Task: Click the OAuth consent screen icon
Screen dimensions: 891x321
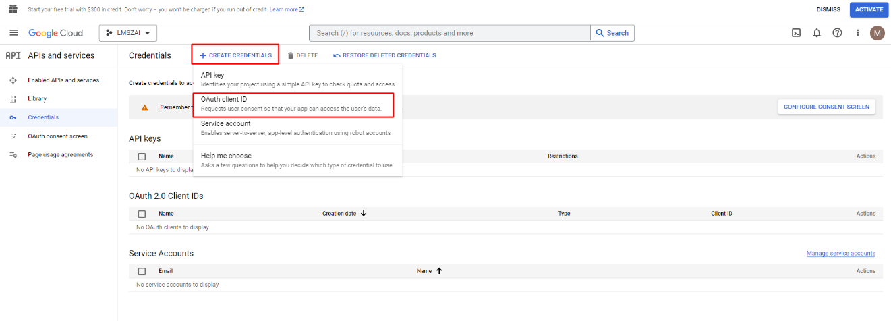Action: pos(13,136)
